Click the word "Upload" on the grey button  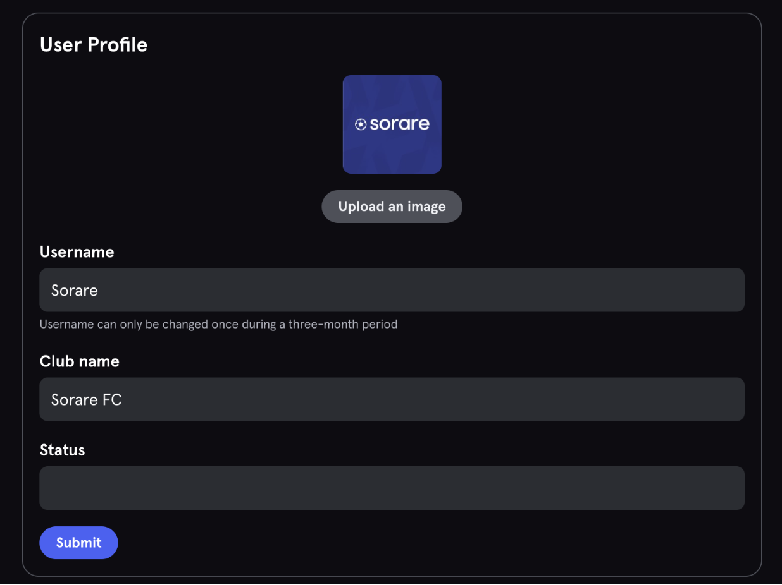click(361, 207)
